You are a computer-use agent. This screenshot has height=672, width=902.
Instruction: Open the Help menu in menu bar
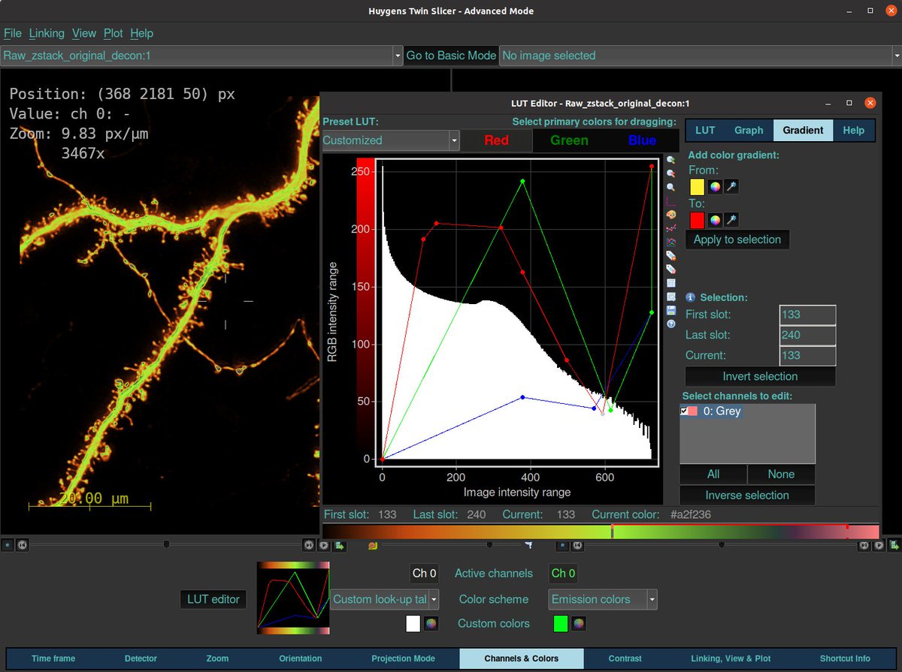tap(141, 33)
